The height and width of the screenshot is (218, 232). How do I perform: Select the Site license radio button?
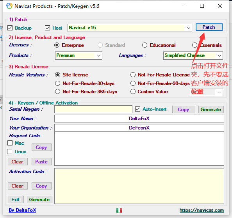pos(57,75)
